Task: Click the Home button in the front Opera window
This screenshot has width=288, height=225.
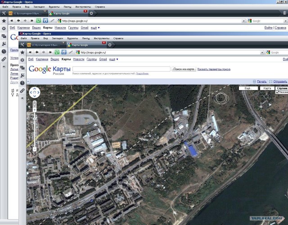Action: [x=64, y=52]
